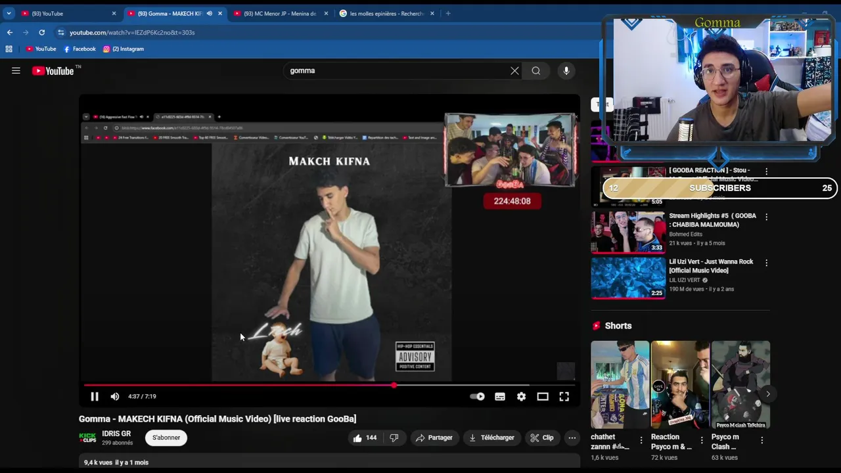The image size is (841, 473).
Task: Open the Lil Uzi Vert Just Wanna Rock title
Action: click(x=711, y=266)
